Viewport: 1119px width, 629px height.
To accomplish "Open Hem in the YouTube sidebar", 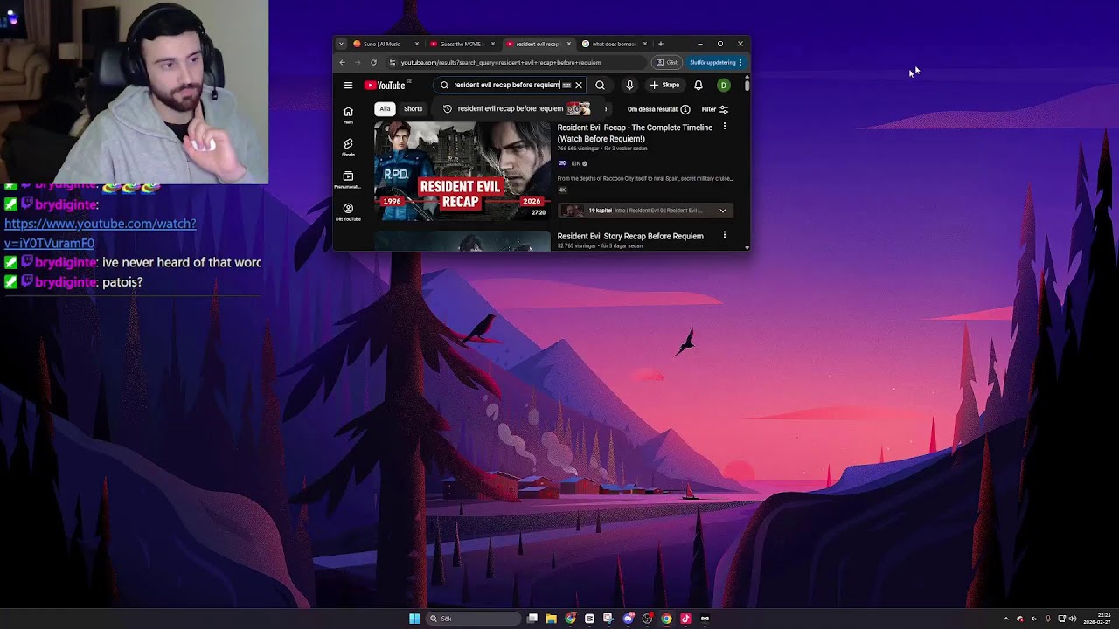I will coord(348,115).
